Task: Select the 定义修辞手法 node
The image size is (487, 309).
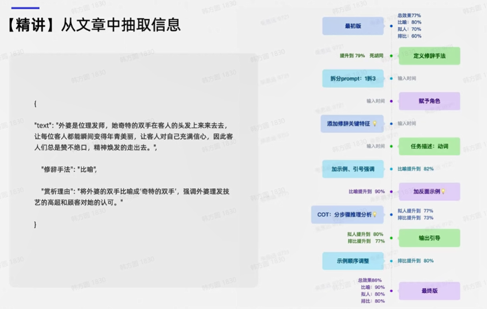Action: pyautogui.click(x=429, y=56)
